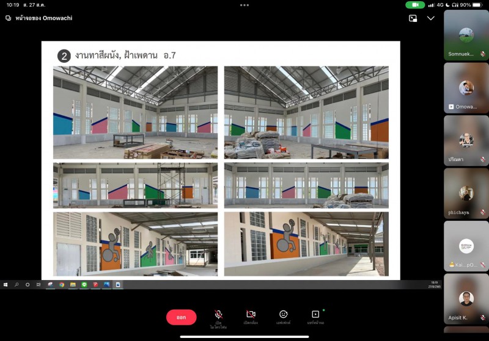Tap the home indicator bar at bottom
This screenshot has width=489, height=341.
(x=244, y=337)
